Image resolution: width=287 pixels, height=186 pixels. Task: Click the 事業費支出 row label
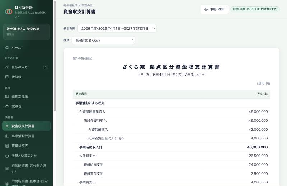tap(87, 182)
